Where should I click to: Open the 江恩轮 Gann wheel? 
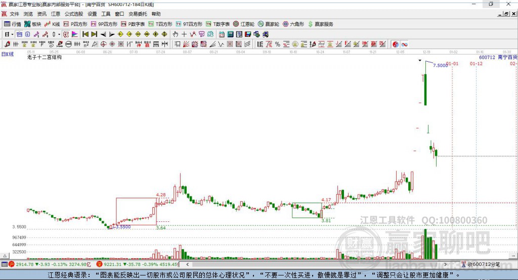tap(244, 24)
